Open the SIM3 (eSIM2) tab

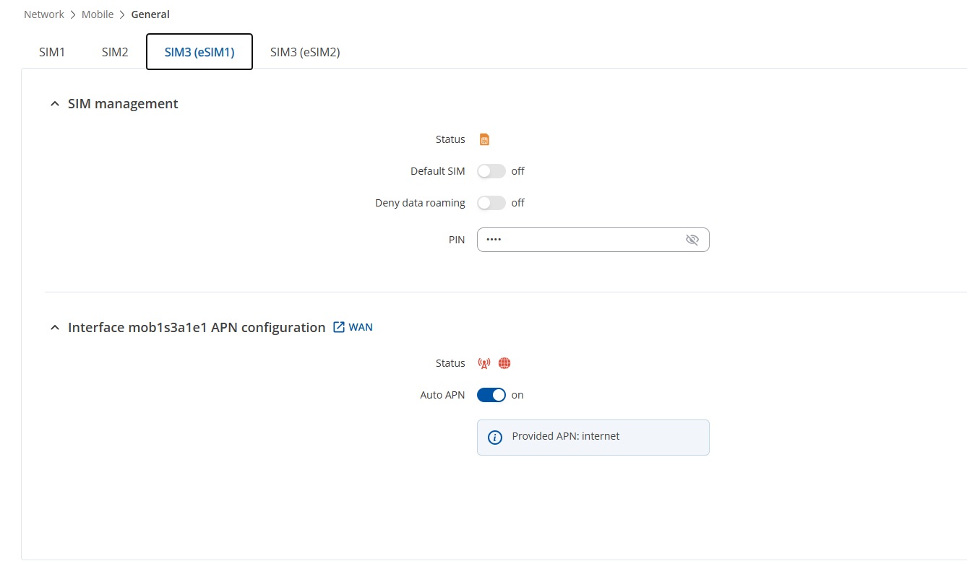[x=305, y=52]
